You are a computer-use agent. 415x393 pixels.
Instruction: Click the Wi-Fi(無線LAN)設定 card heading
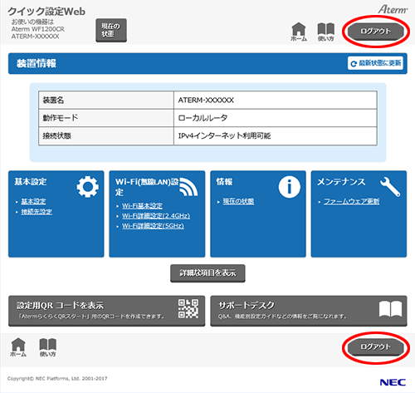147,187
